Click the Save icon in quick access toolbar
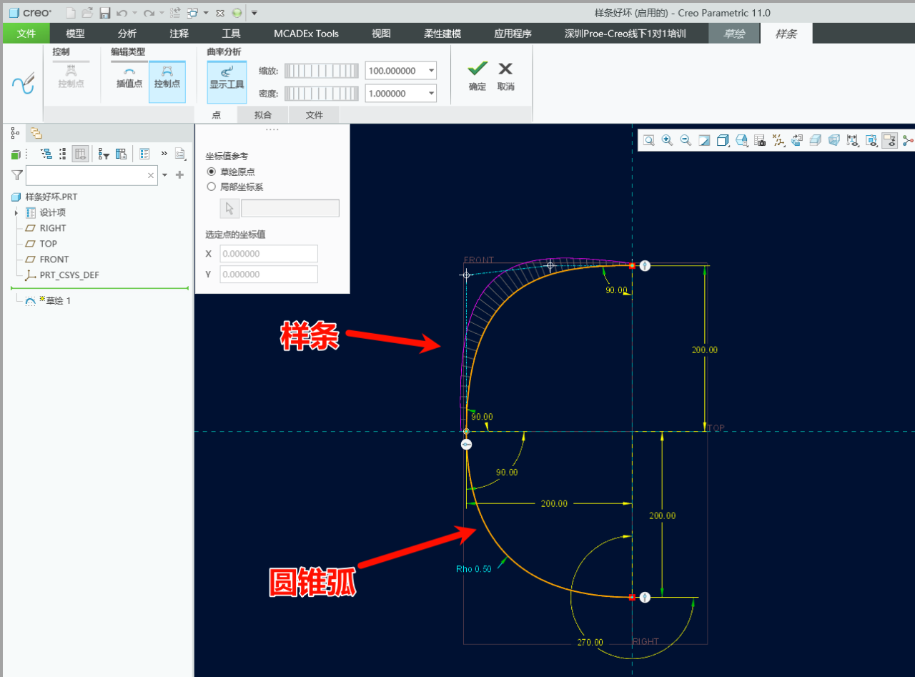Viewport: 915px width, 677px height. pos(104,13)
